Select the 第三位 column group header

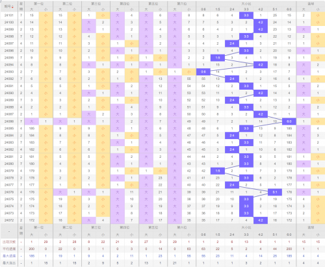pos(96,4)
